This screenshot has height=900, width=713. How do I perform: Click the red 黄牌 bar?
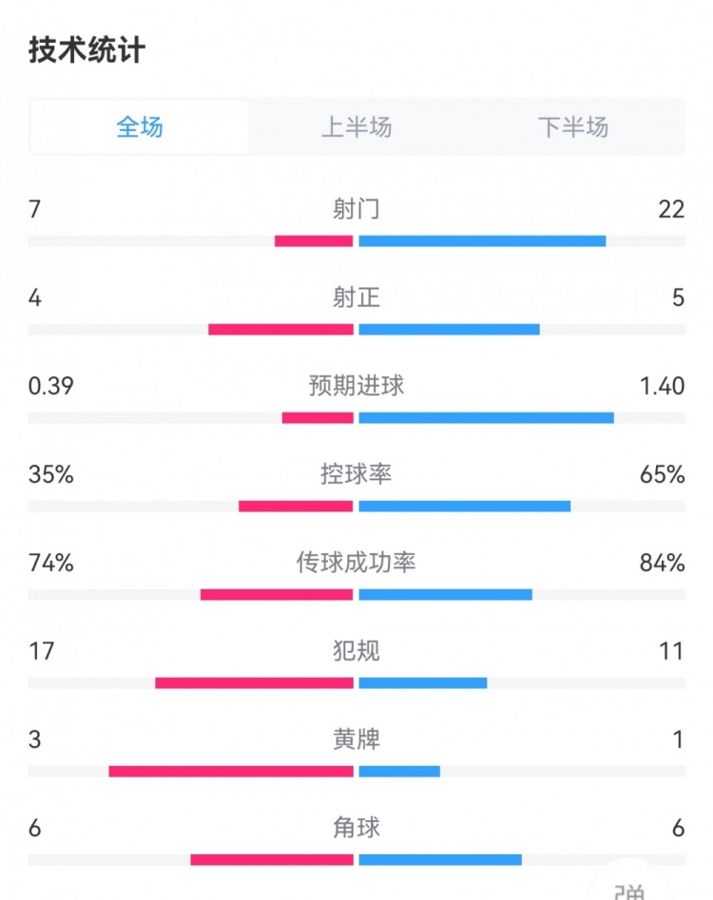click(x=231, y=772)
